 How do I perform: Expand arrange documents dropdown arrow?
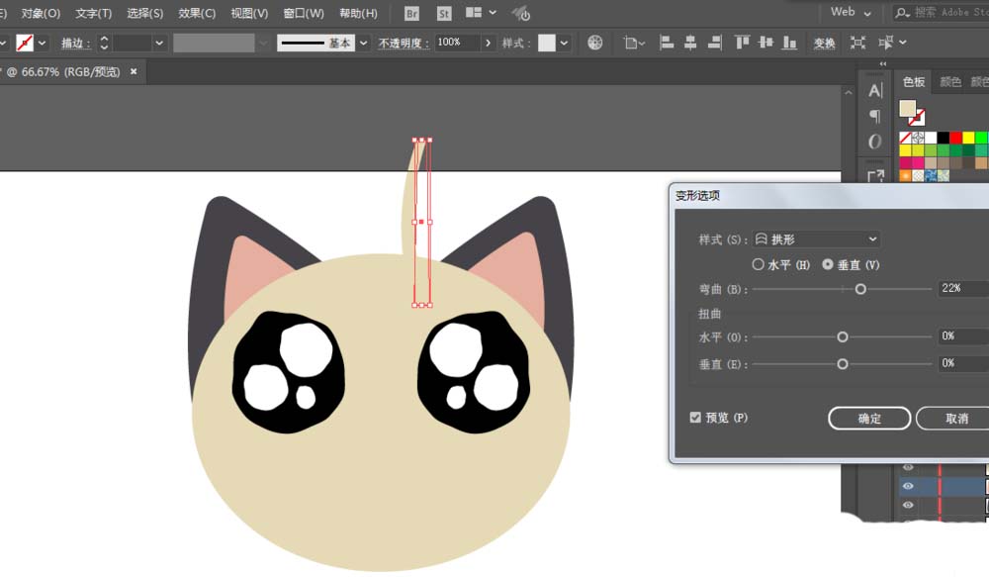point(493,13)
